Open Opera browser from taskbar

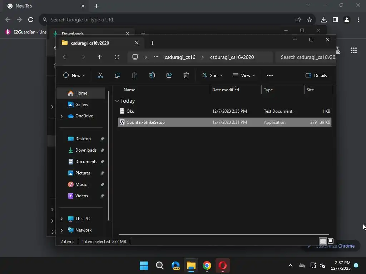(222, 265)
